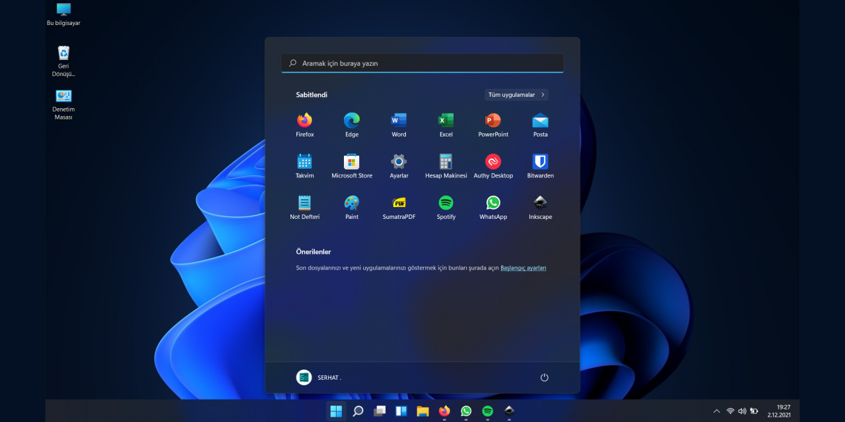
Task: Click the volume speaker tray icon
Action: (742, 411)
